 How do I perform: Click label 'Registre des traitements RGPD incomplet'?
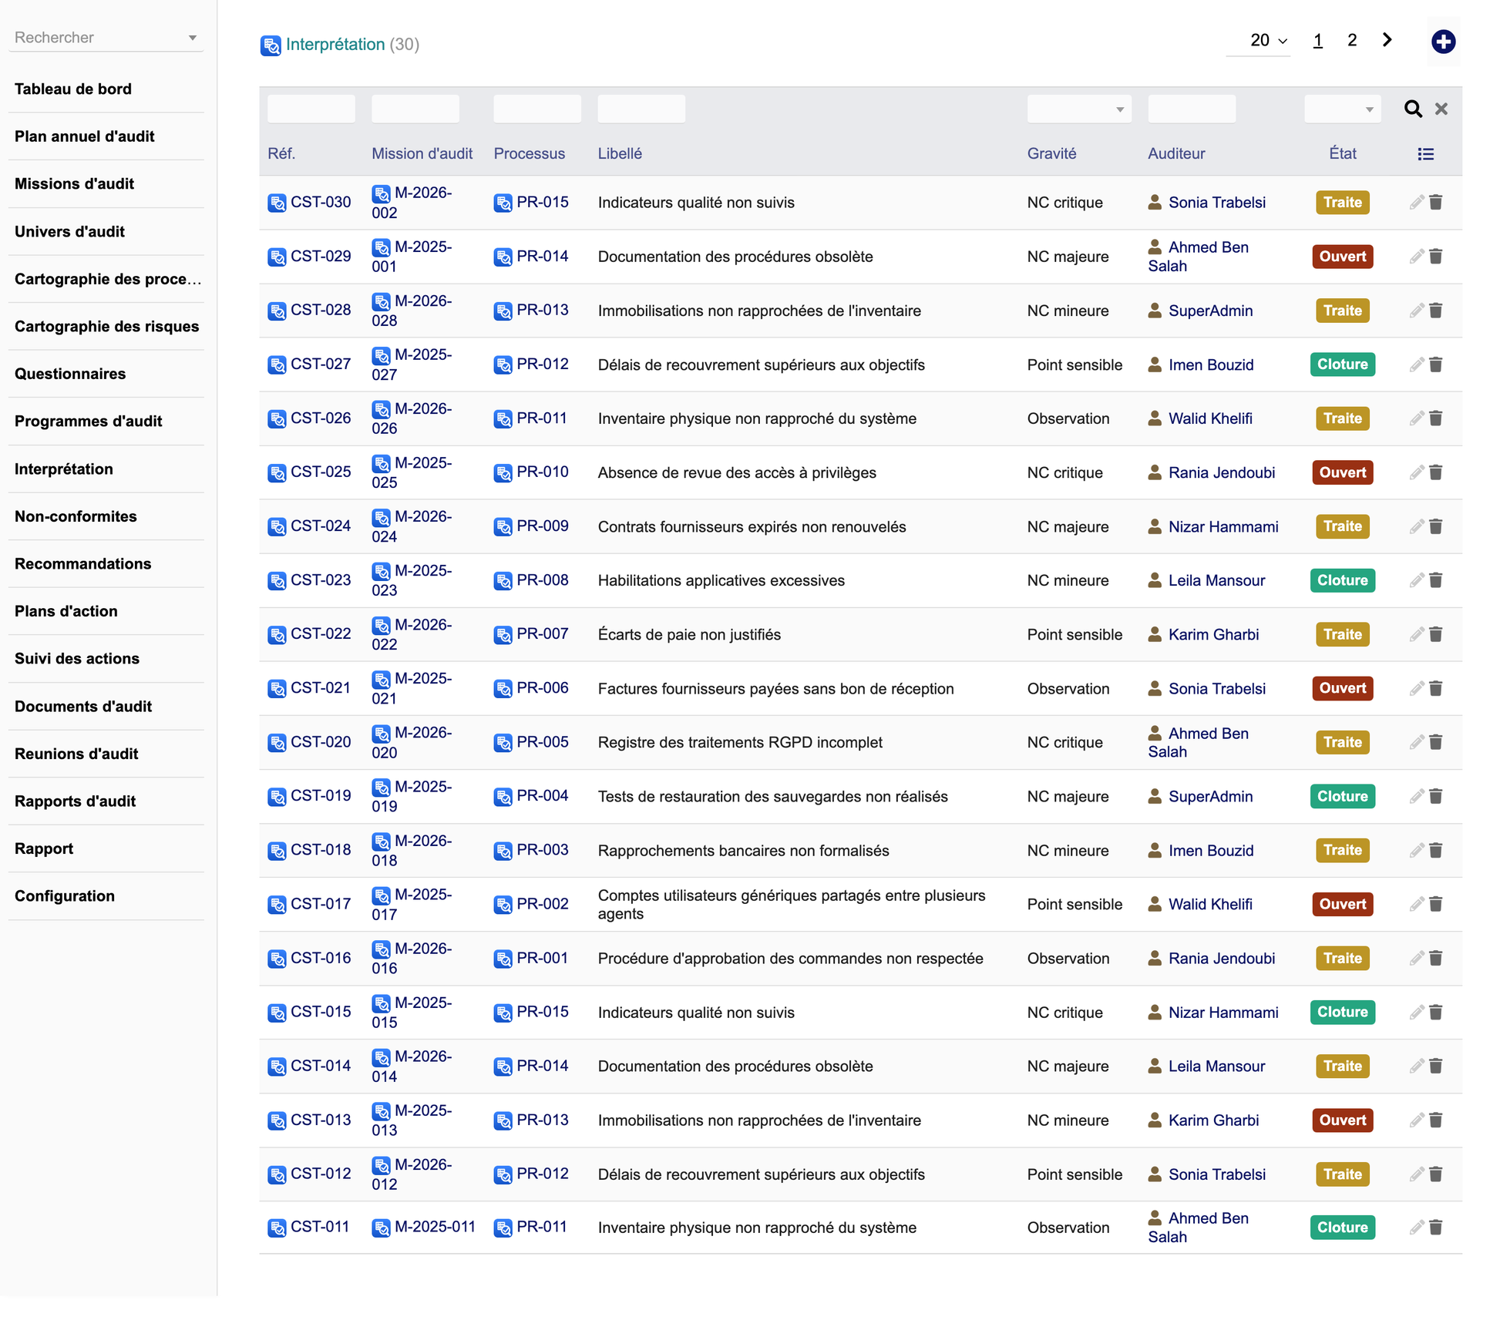740,742
